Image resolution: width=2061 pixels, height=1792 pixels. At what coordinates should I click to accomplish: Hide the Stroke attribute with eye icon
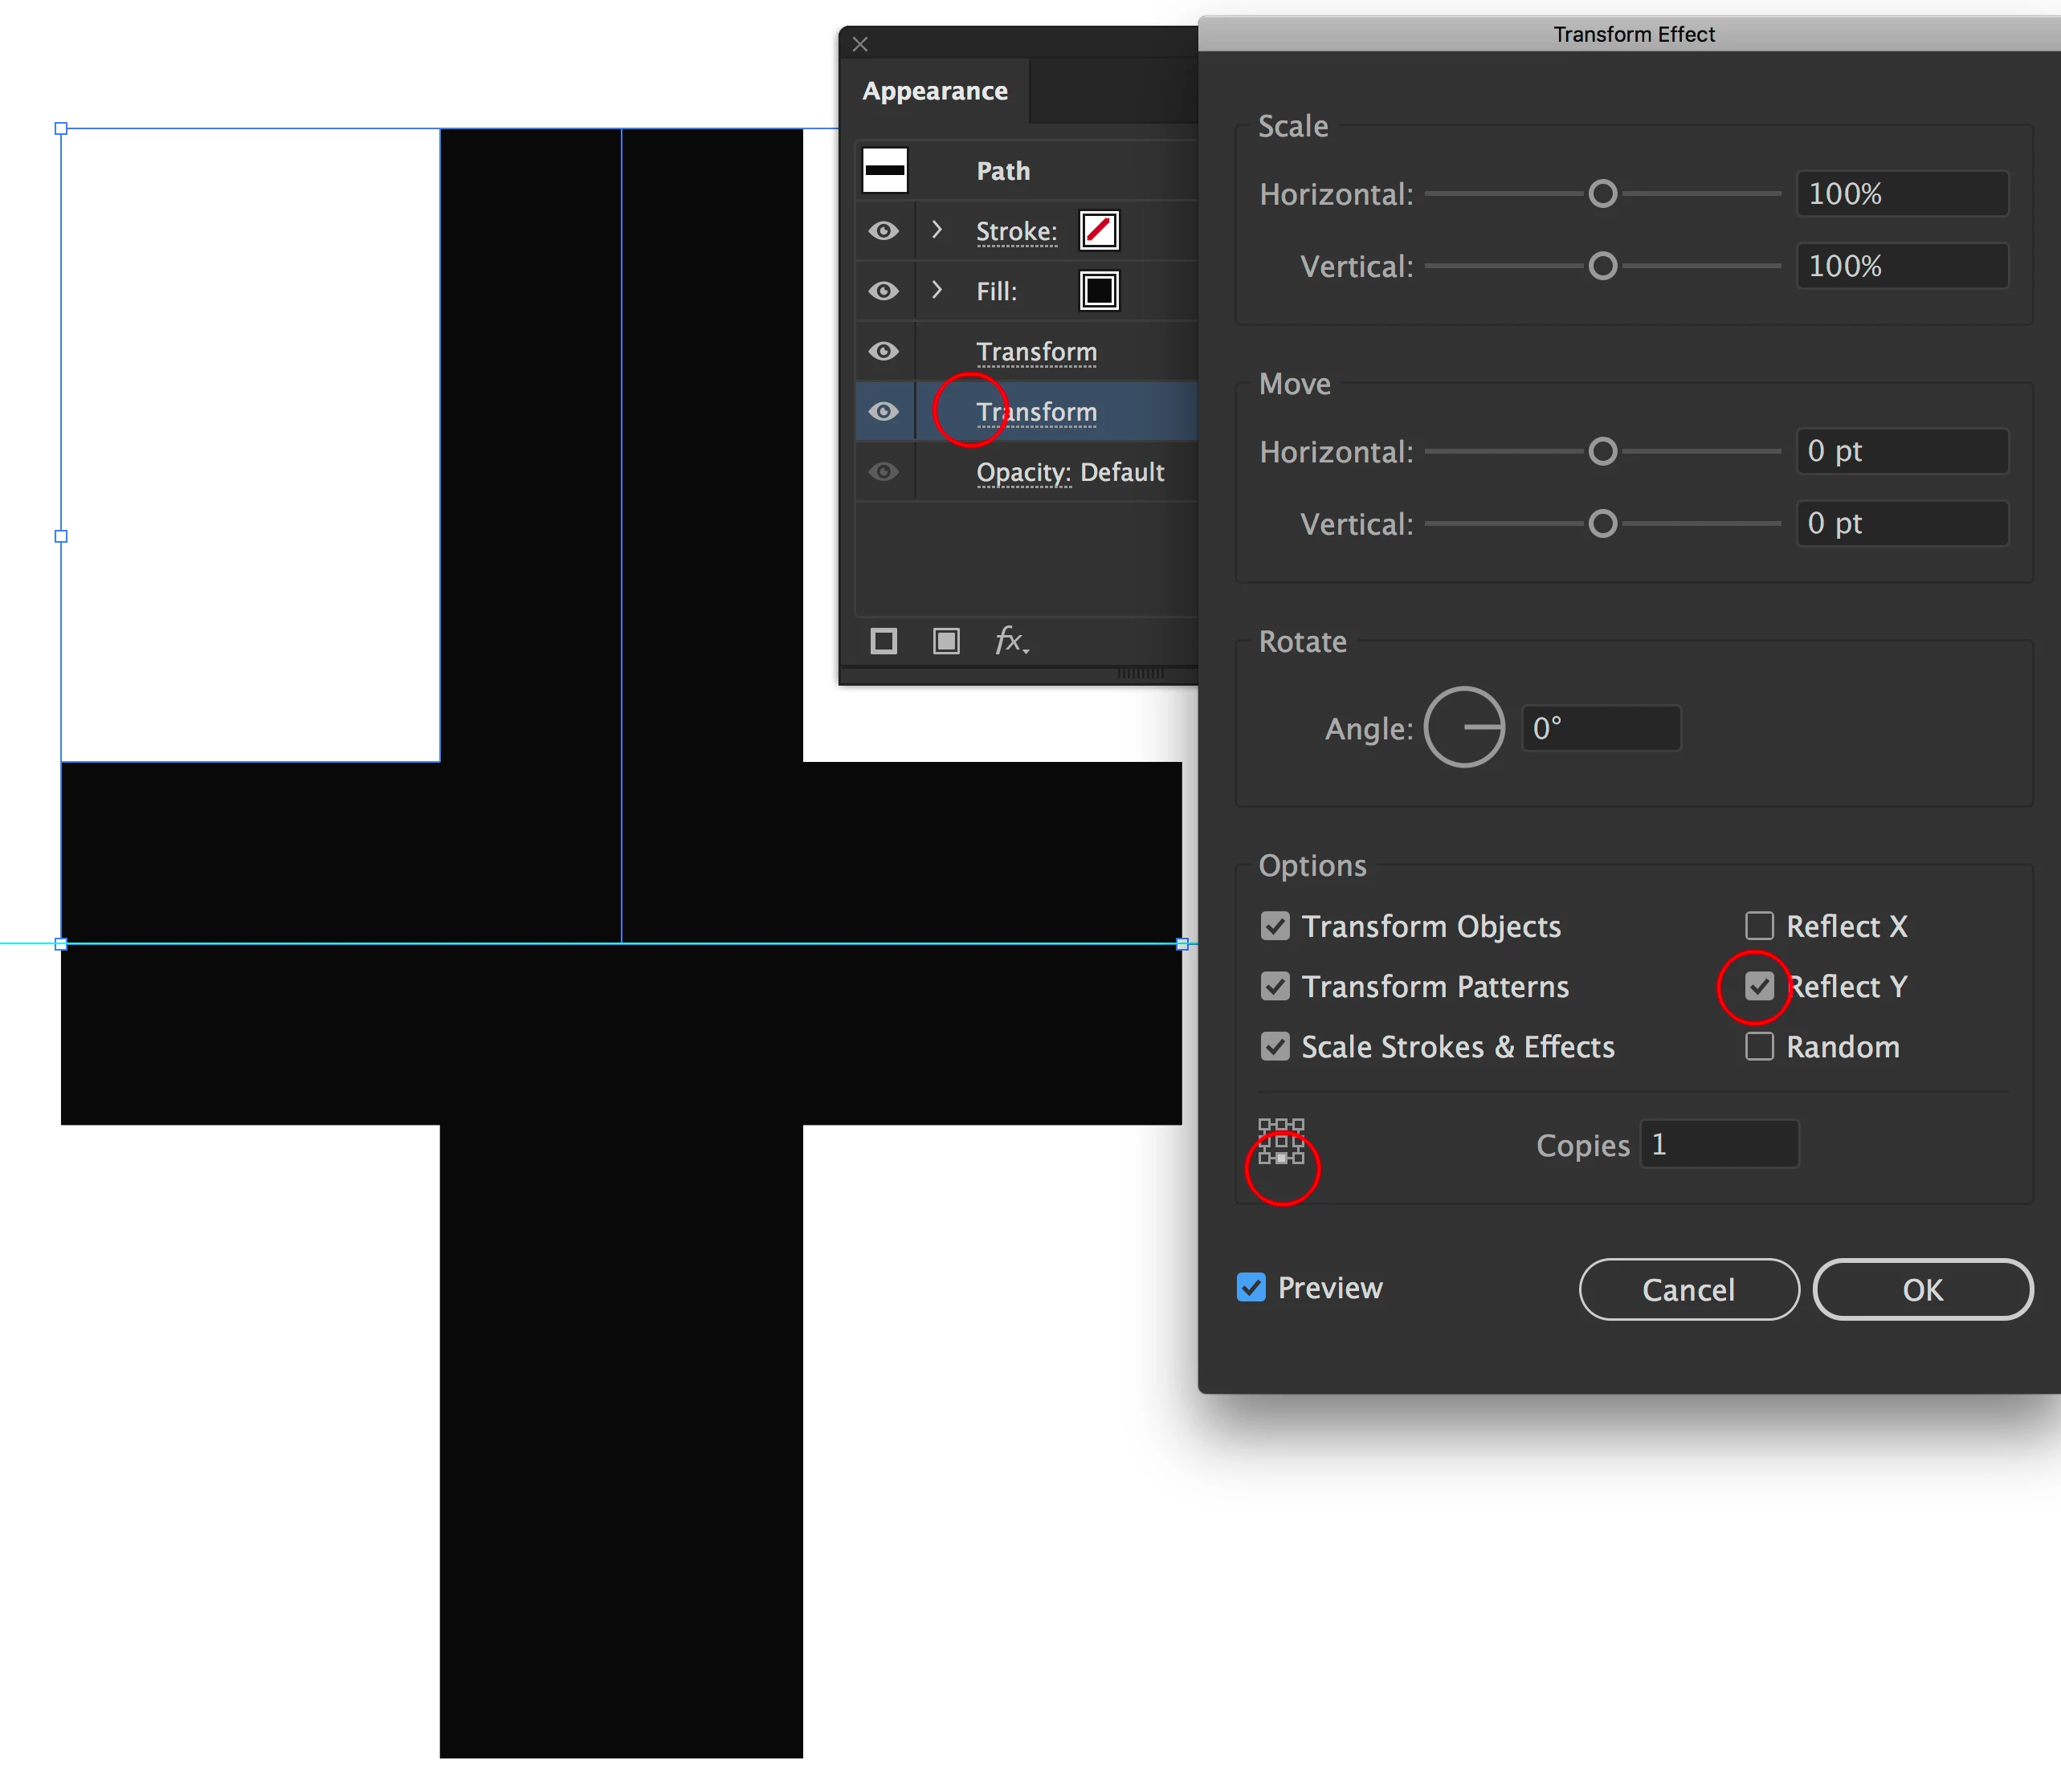coord(883,231)
